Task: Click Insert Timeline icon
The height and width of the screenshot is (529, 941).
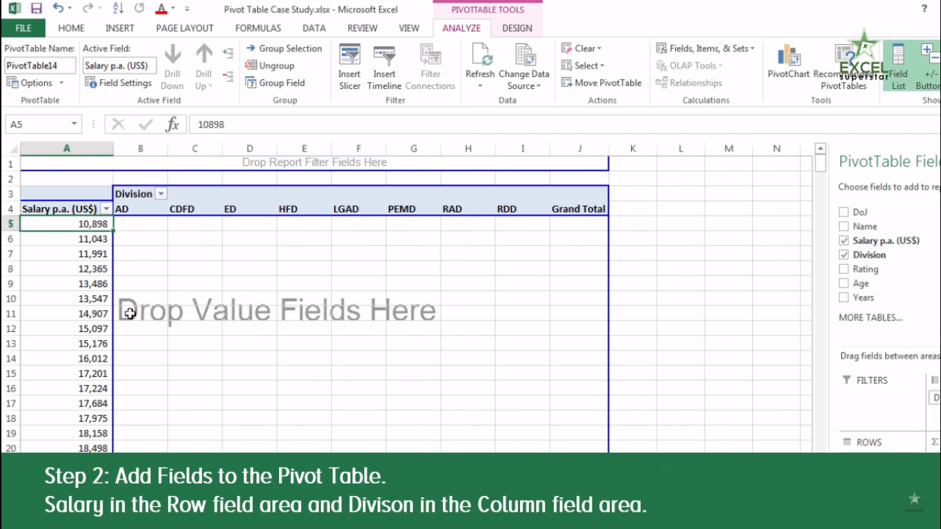Action: (384, 67)
